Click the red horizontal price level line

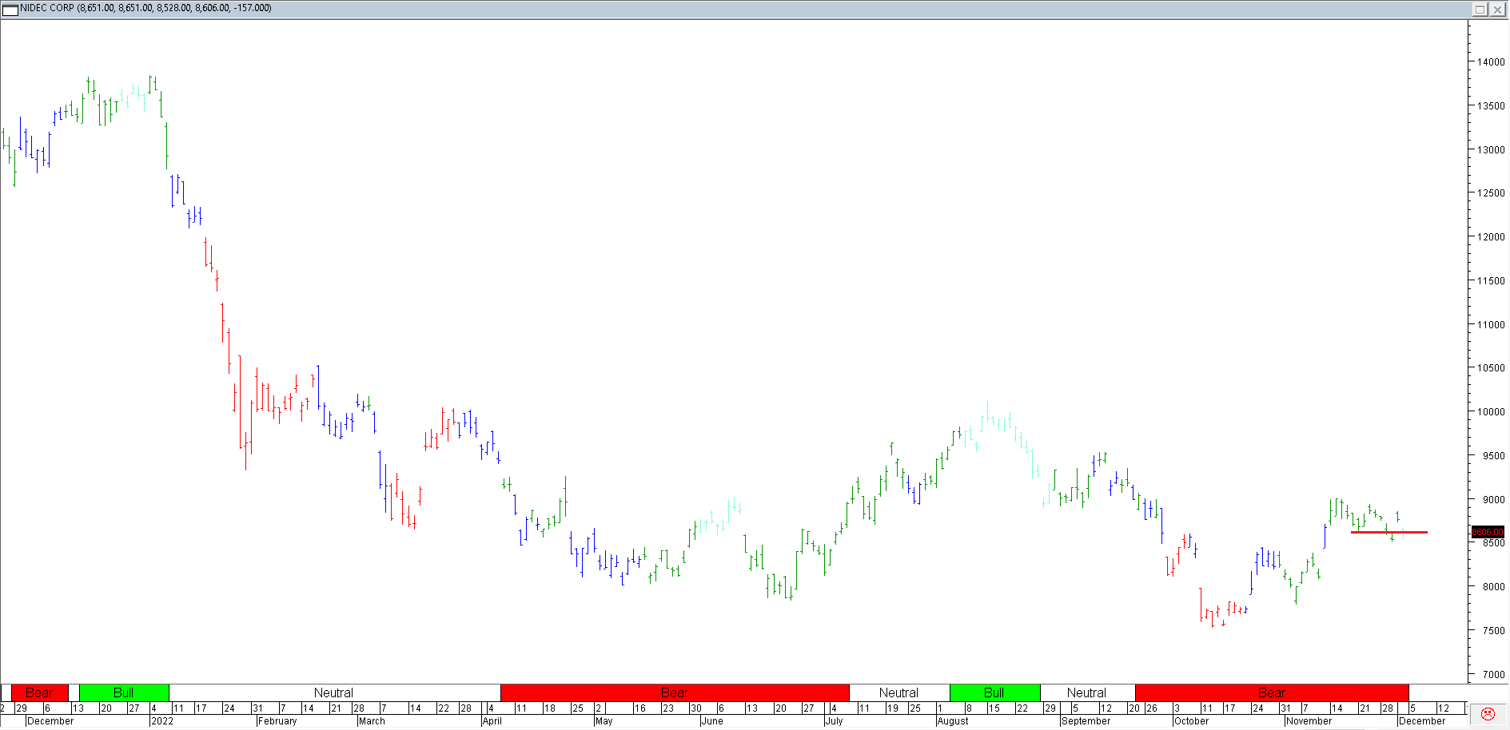click(x=1389, y=532)
